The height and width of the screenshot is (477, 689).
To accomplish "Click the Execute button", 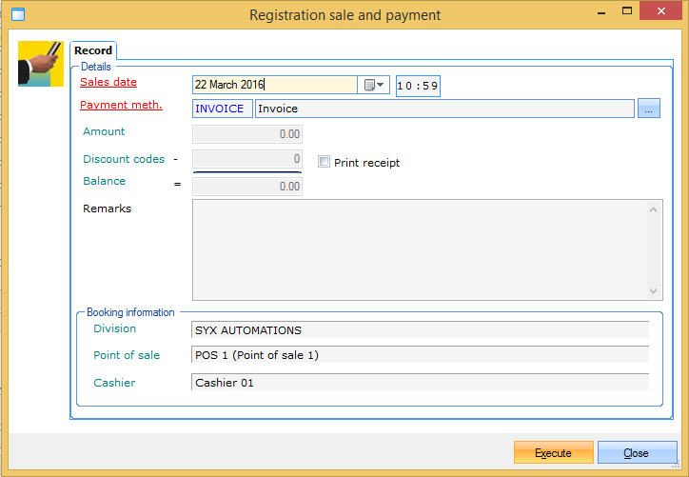I will click(553, 453).
